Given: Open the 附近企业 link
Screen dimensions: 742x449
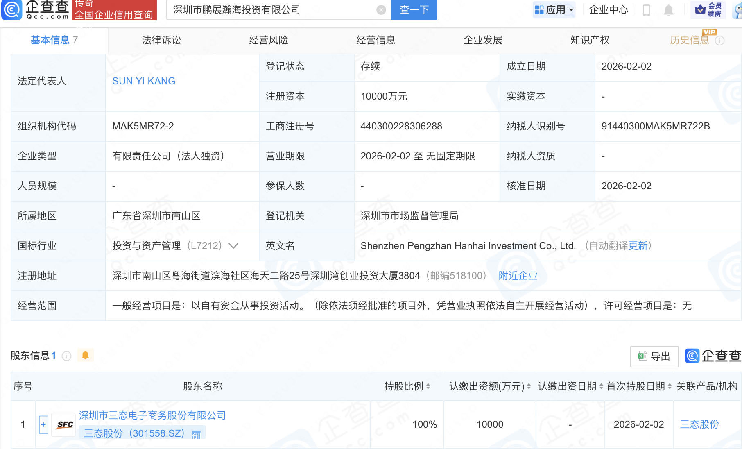Looking at the screenshot, I should click(x=518, y=275).
